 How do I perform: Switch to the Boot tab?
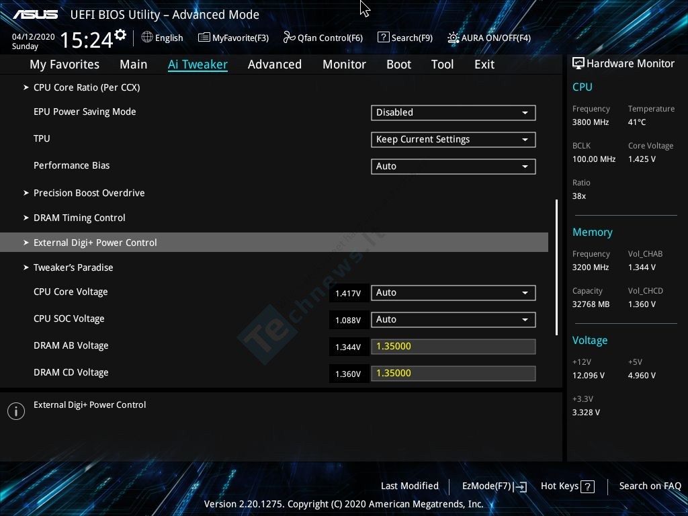pos(398,64)
